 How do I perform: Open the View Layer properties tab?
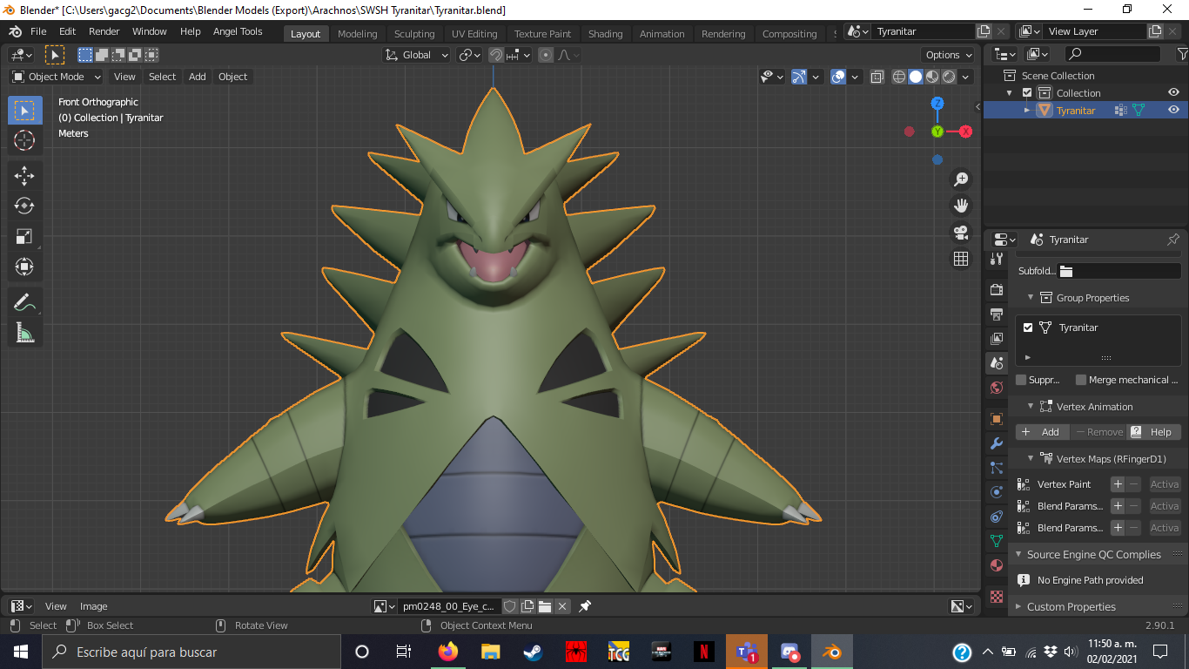(x=997, y=338)
